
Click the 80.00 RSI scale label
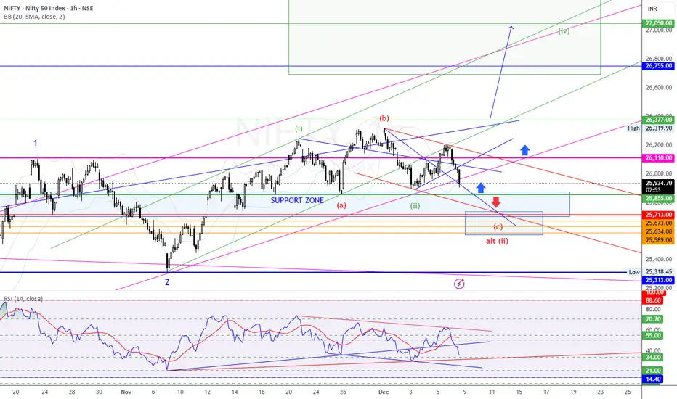coord(653,309)
